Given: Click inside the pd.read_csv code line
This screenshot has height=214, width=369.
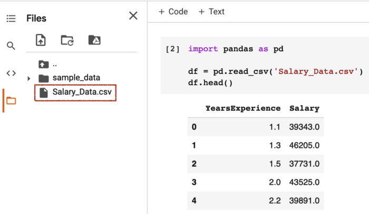Looking at the screenshot, I should coord(275,72).
